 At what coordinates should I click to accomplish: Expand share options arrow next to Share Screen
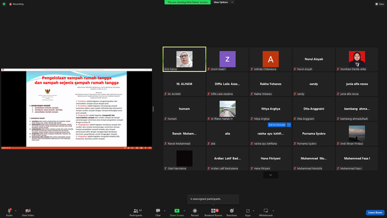click(x=184, y=211)
